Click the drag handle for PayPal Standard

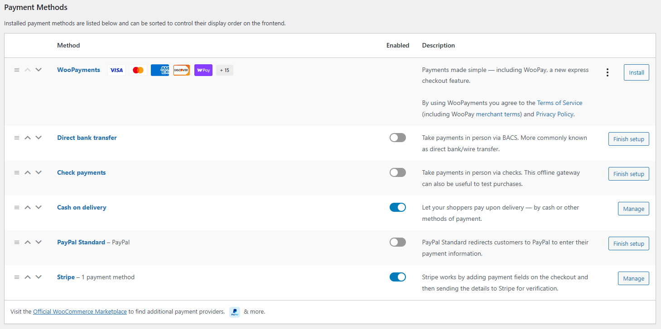click(17, 242)
